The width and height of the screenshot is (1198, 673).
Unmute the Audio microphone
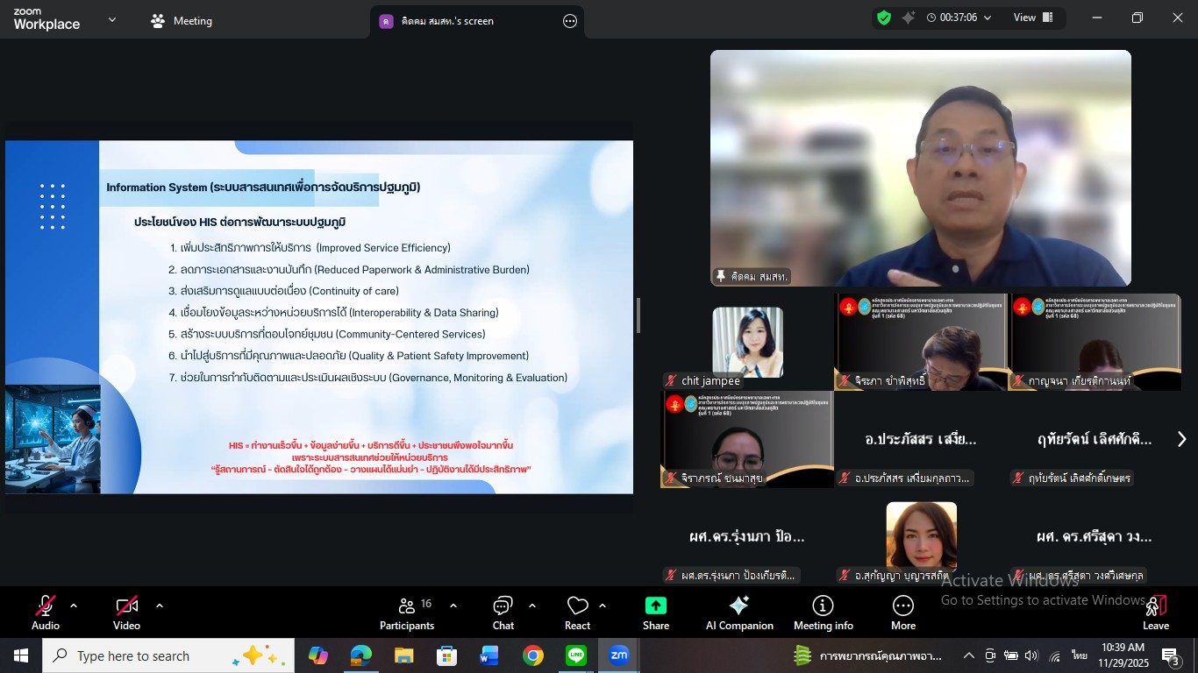45,613
